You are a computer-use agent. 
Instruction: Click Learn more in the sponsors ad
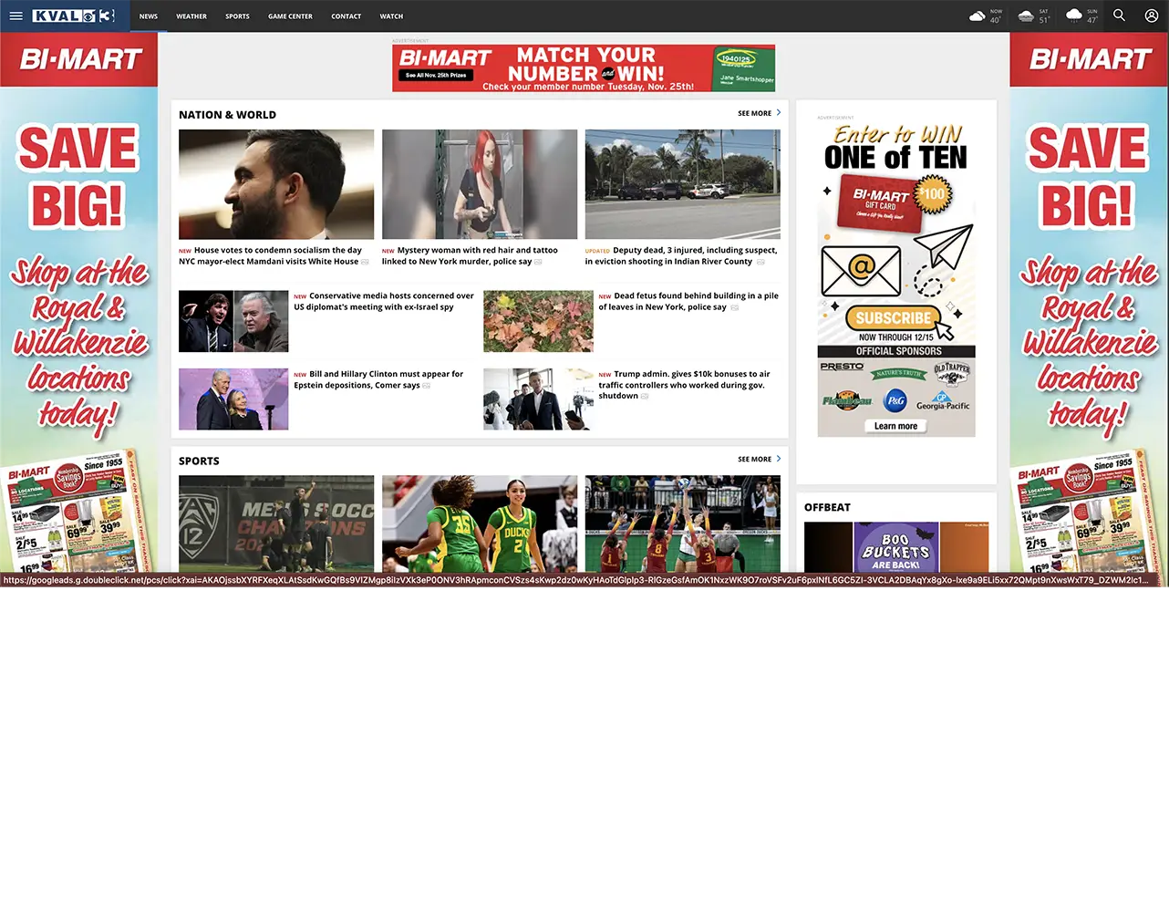[895, 426]
